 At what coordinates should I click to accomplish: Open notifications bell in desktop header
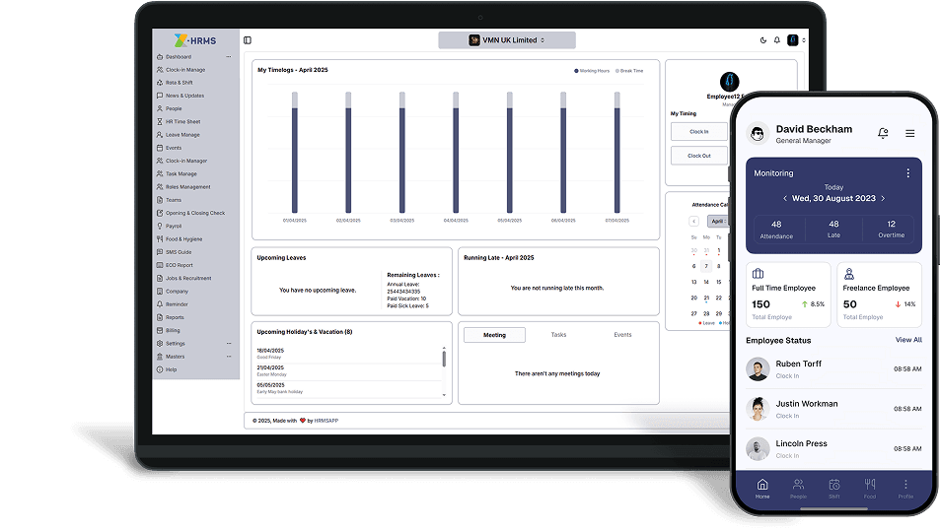(776, 40)
